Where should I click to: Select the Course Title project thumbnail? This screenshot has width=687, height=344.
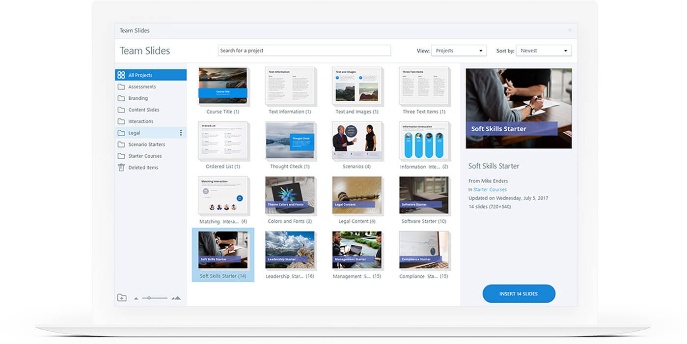coord(222,86)
